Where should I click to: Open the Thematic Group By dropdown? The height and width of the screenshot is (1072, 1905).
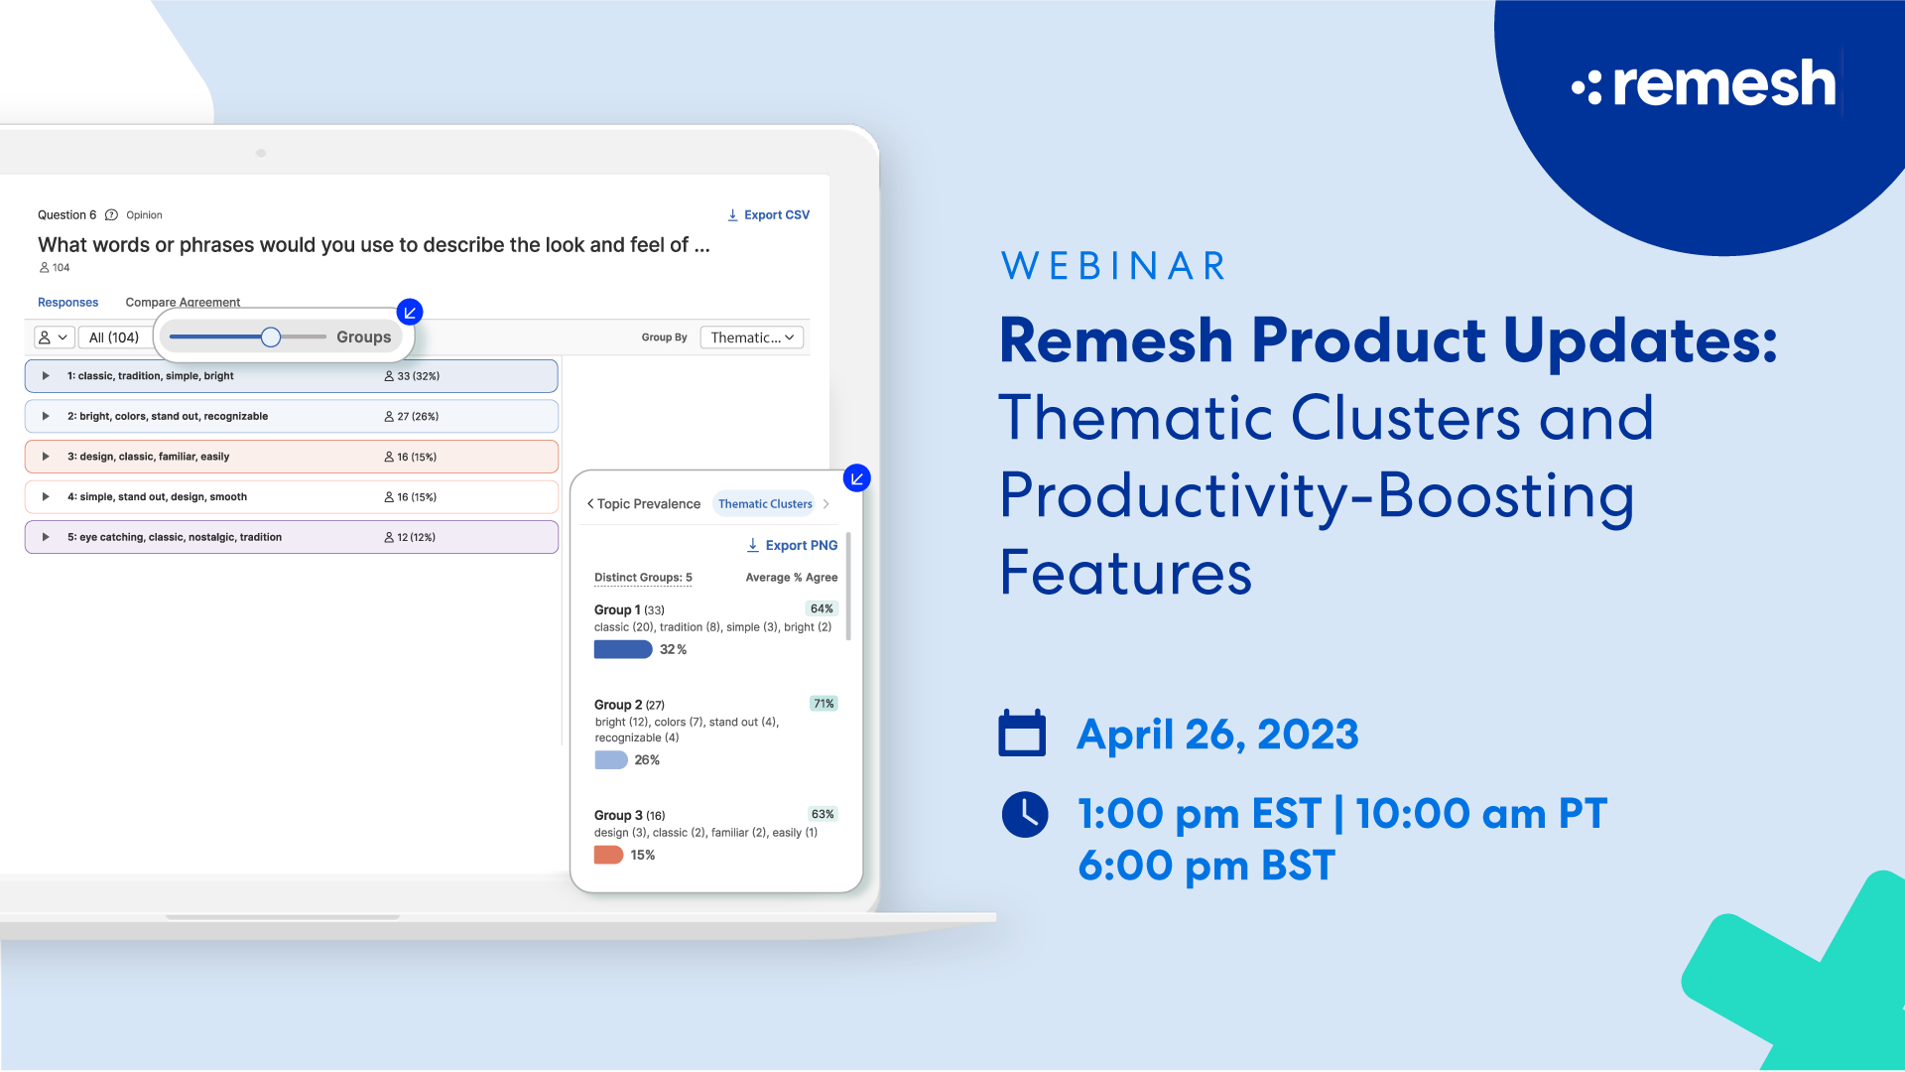coord(751,337)
